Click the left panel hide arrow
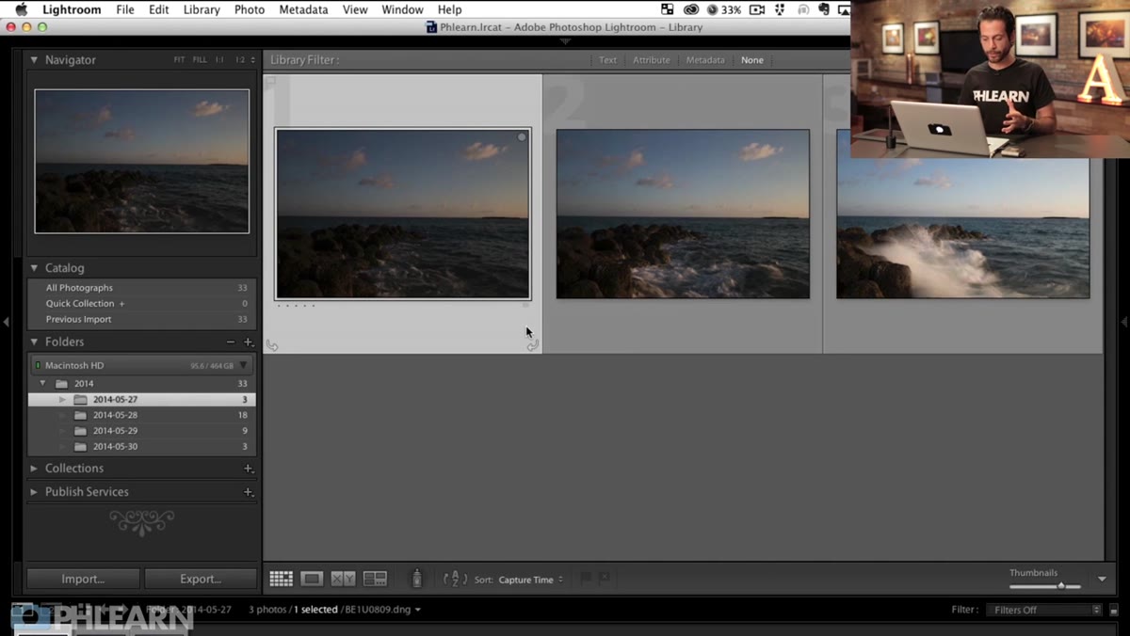Image resolution: width=1130 pixels, height=636 pixels. click(6, 322)
